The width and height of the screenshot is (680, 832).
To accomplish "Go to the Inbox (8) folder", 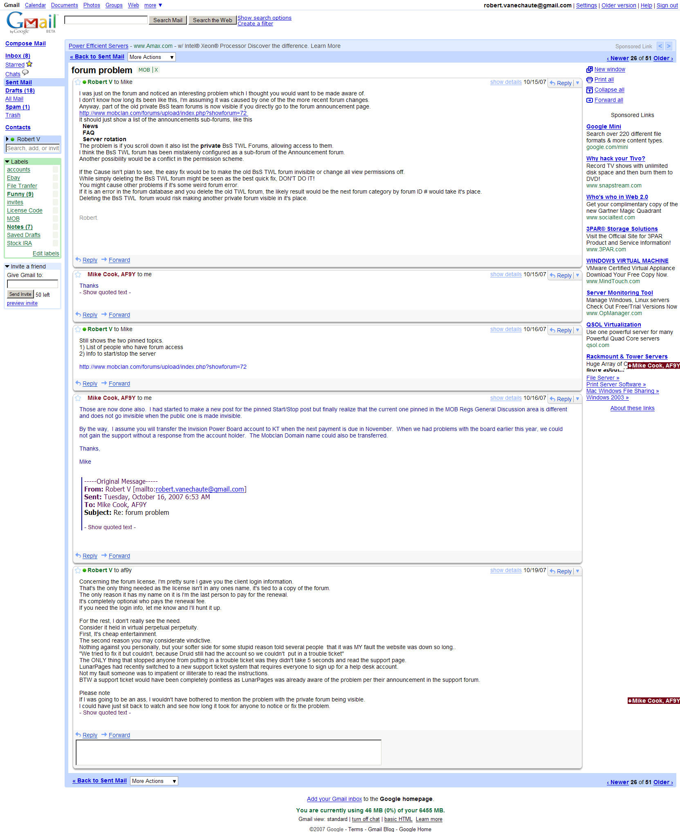I will (18, 56).
